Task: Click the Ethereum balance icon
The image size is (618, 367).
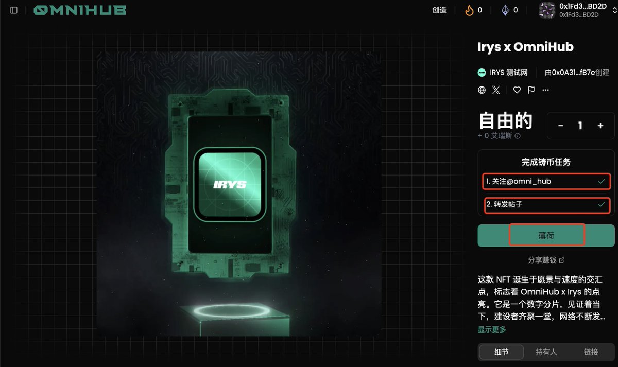Action: tap(505, 10)
